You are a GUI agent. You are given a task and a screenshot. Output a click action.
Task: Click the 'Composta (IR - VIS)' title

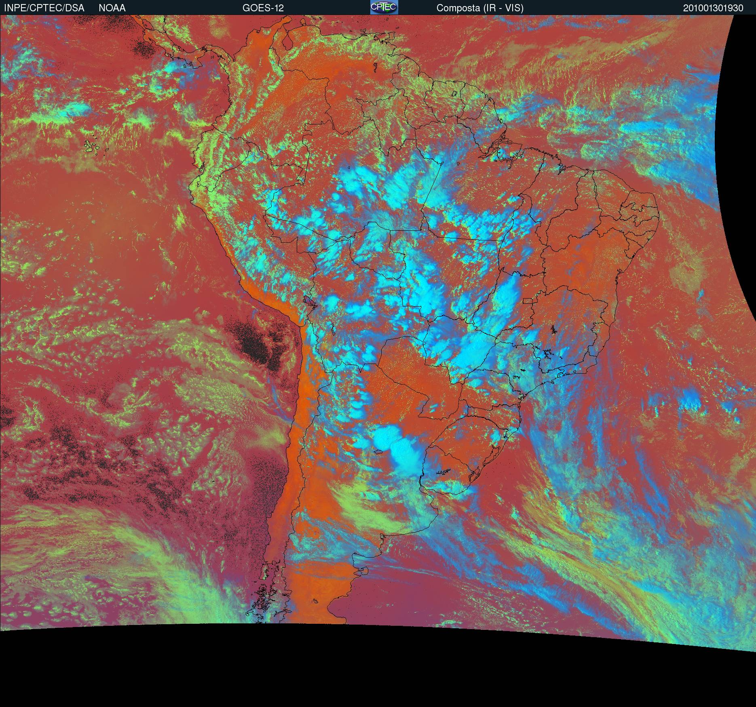point(480,8)
